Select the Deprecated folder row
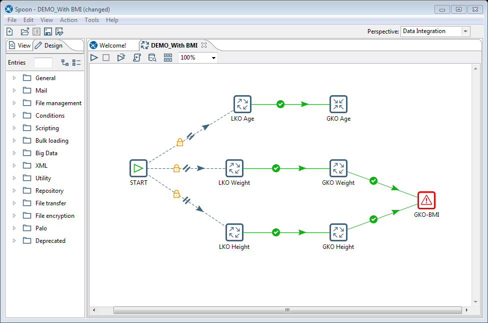This screenshot has height=323, width=488. [x=45, y=241]
